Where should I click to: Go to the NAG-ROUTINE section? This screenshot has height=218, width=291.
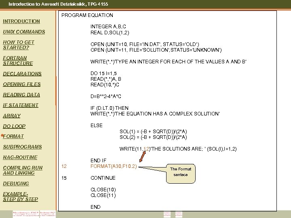tap(20, 157)
